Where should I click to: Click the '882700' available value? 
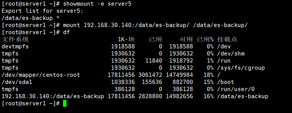click(183, 82)
